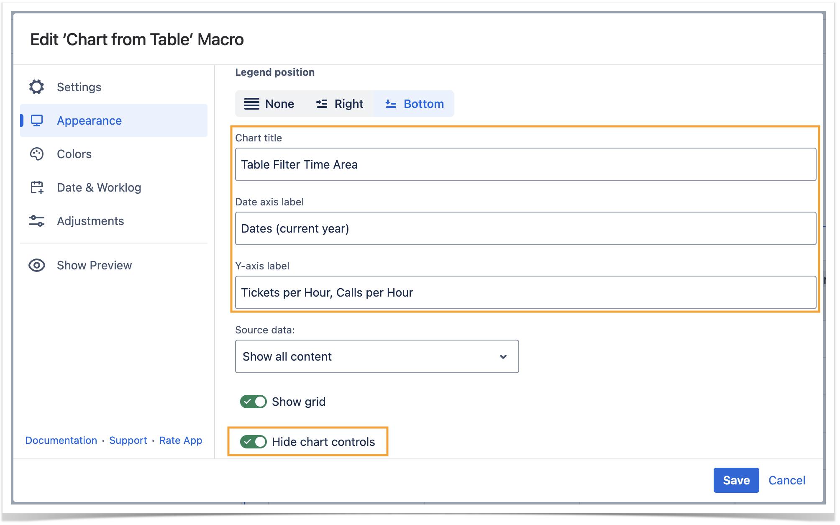The image size is (840, 525).
Task: Click the Adjustments sliders icon
Action: [37, 221]
